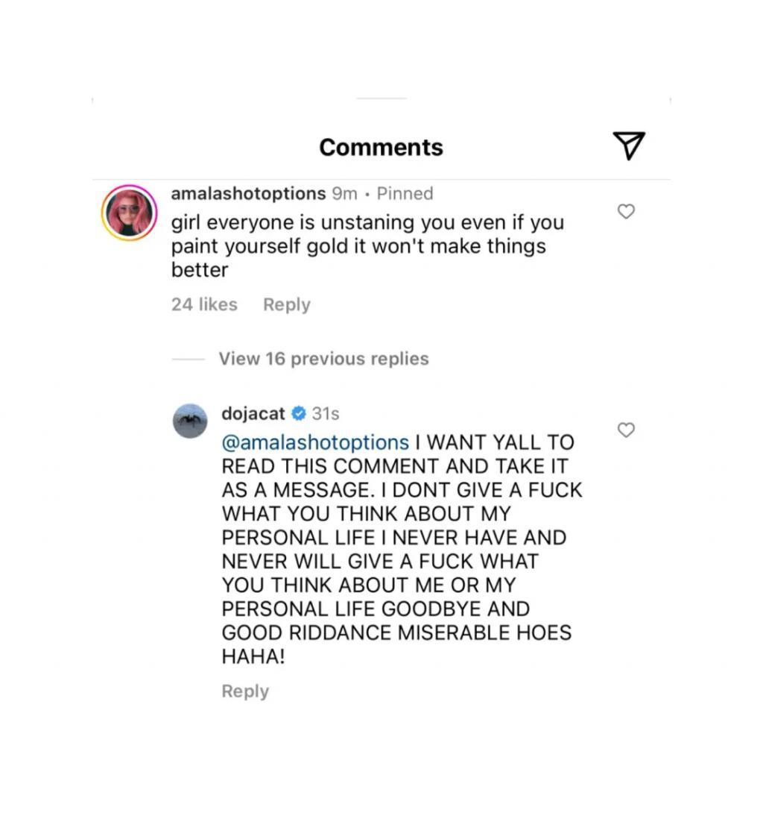Click the 31s timestamp on dojacat's reply

click(326, 412)
